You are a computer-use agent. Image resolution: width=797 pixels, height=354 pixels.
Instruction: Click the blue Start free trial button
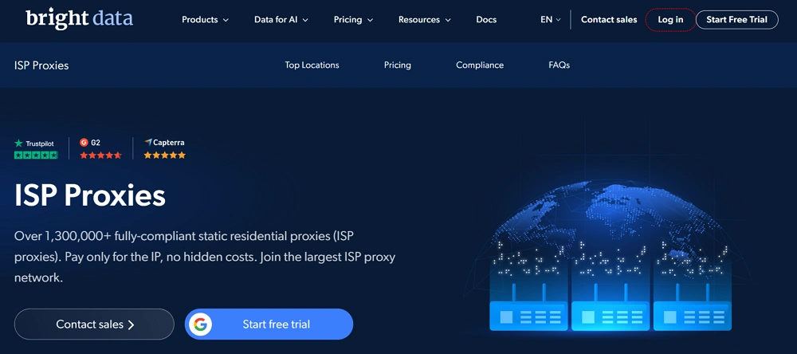coord(269,324)
